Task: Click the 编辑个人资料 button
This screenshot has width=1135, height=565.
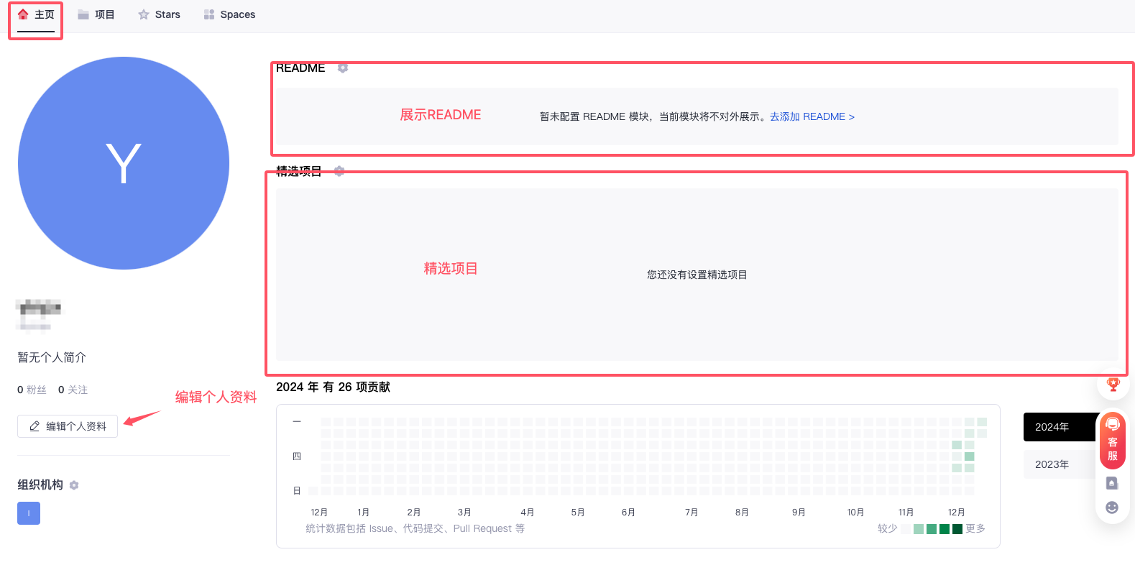Action: tap(68, 426)
